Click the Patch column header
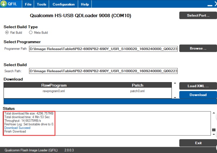The image size is (217, 153). [x=137, y=85]
